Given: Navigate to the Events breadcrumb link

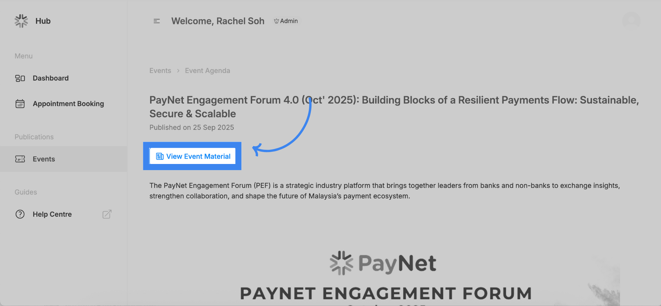Looking at the screenshot, I should click(160, 71).
